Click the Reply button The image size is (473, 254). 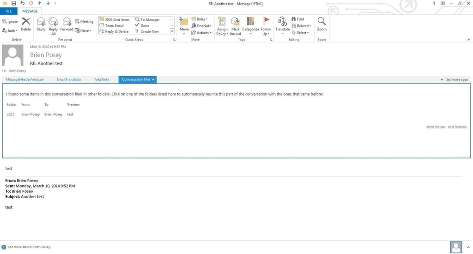click(x=41, y=24)
